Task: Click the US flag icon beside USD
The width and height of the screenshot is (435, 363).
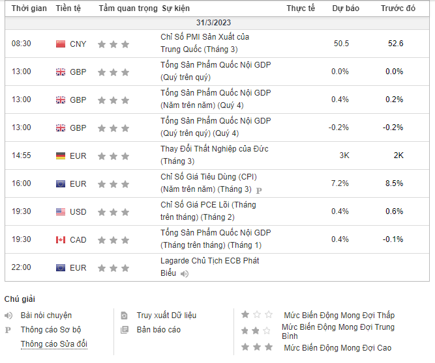Action: (x=61, y=212)
